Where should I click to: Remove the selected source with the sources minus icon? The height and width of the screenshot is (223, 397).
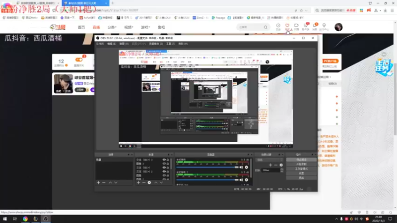point(144,182)
